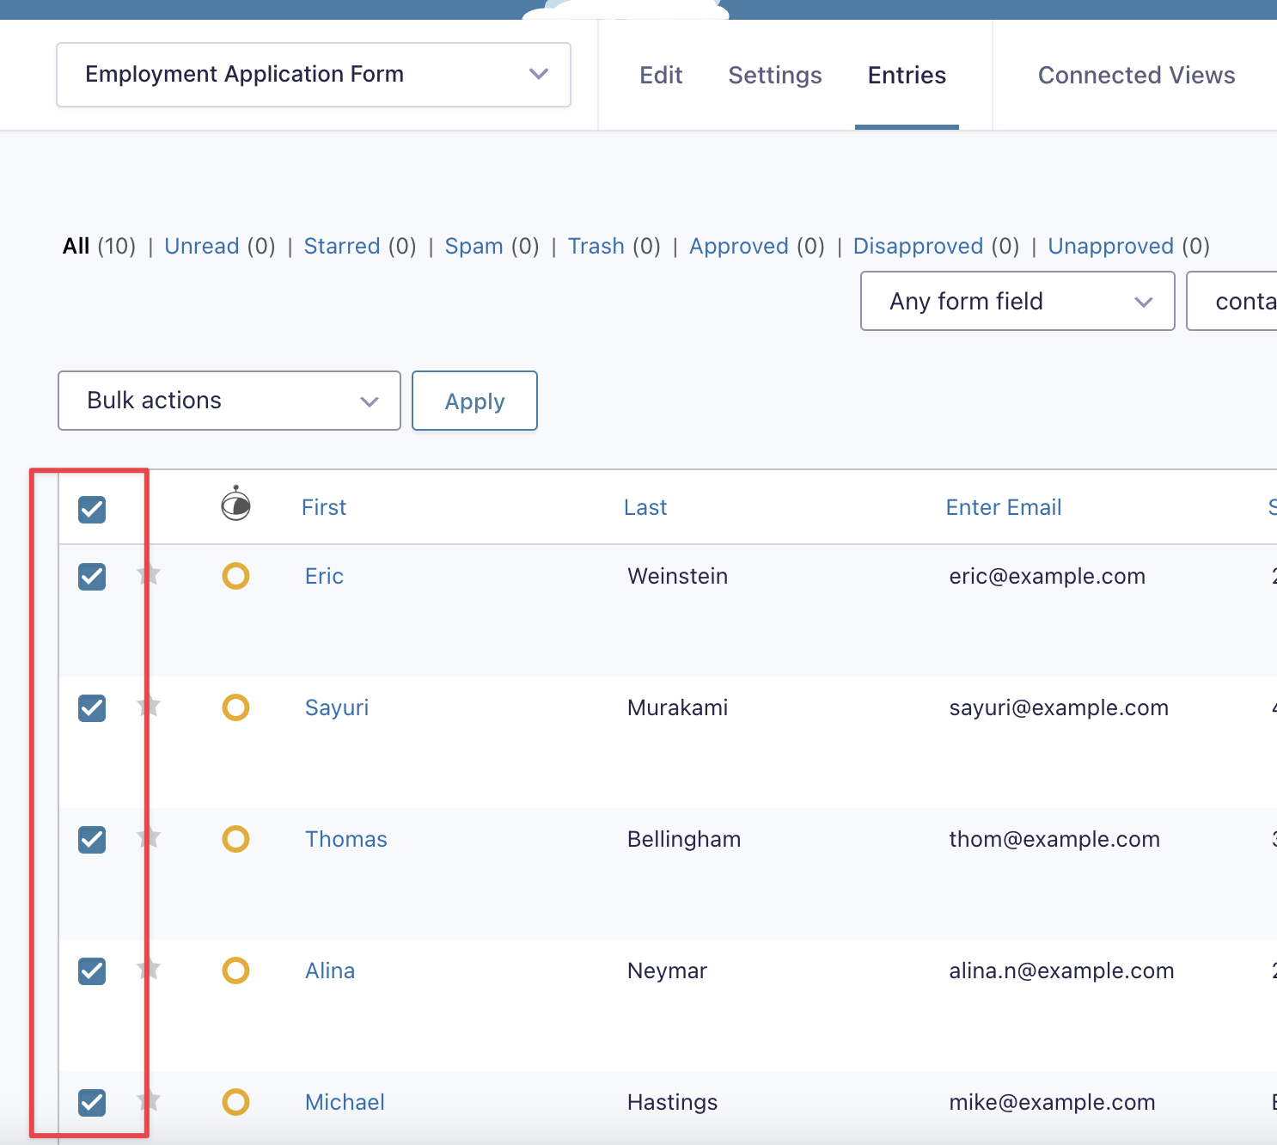Uncheck the checkbox for Michael's entry

[x=92, y=1103]
